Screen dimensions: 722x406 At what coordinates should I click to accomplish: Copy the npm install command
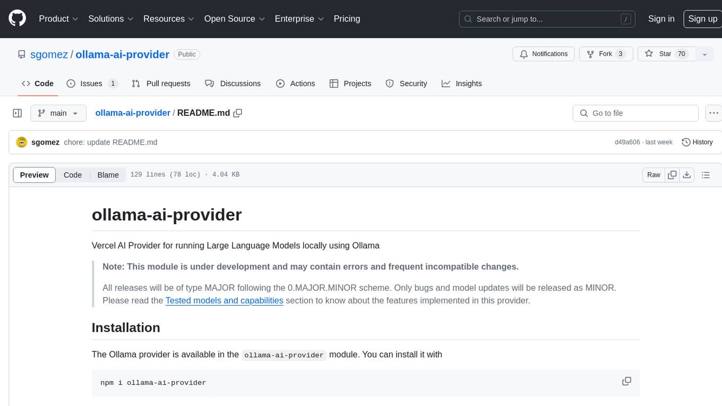pos(626,382)
